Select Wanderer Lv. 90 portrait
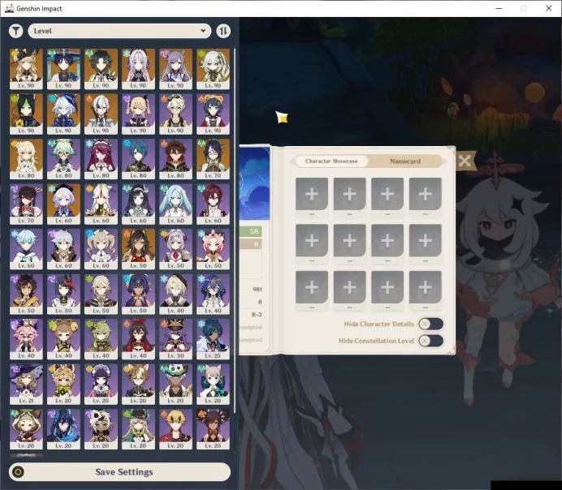The image size is (562, 490). tap(63, 69)
